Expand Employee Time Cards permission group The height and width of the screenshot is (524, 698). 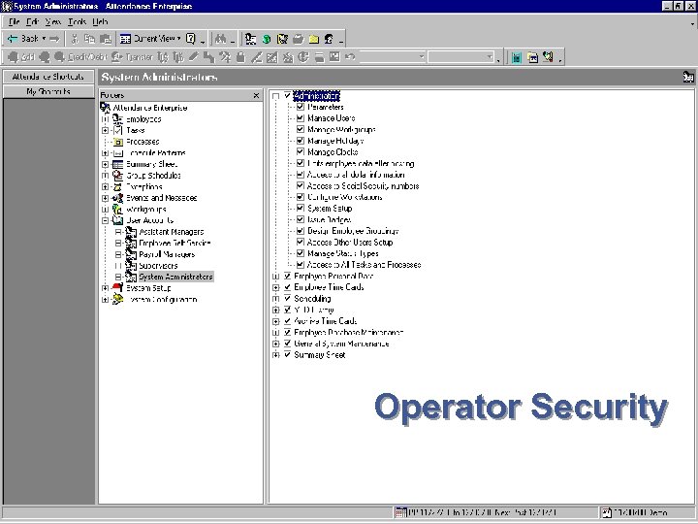click(x=276, y=288)
